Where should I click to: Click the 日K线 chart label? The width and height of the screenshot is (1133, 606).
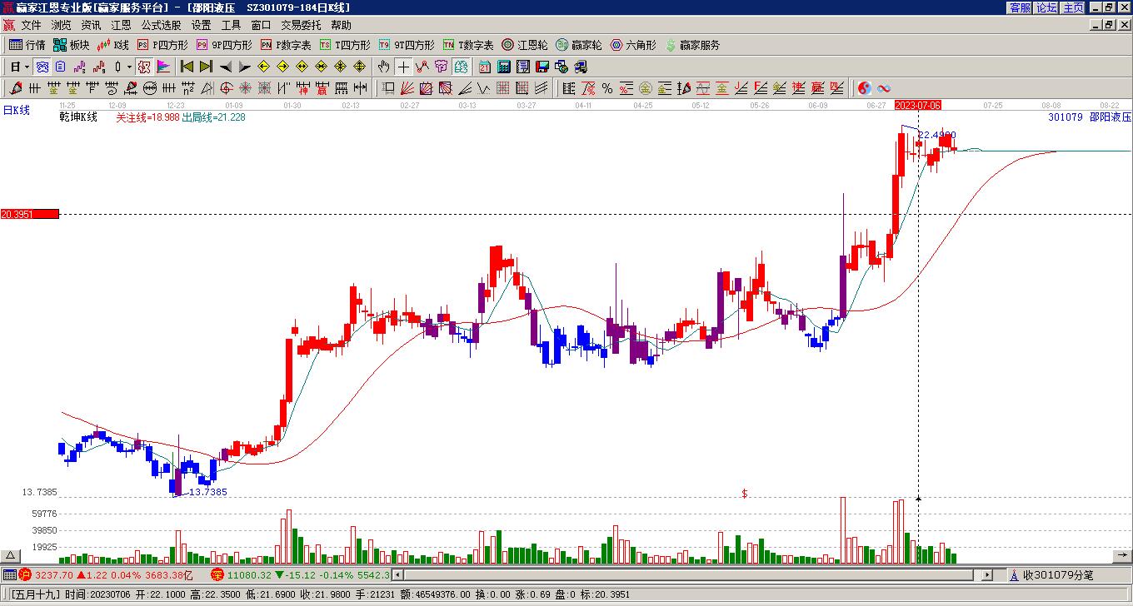(16, 110)
